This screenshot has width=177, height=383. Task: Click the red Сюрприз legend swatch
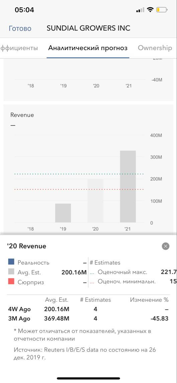pos(11,282)
